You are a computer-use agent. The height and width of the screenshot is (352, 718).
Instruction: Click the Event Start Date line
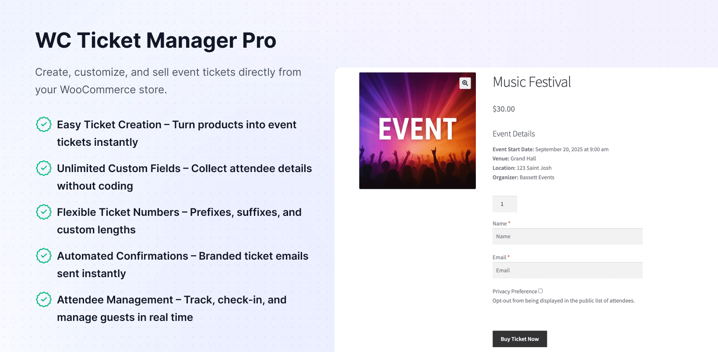[550, 149]
